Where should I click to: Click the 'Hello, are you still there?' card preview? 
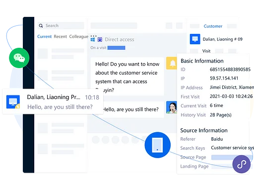click(x=60, y=107)
